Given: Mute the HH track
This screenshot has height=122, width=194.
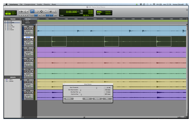Looking at the screenshot, I should pyautogui.click(x=32, y=50).
